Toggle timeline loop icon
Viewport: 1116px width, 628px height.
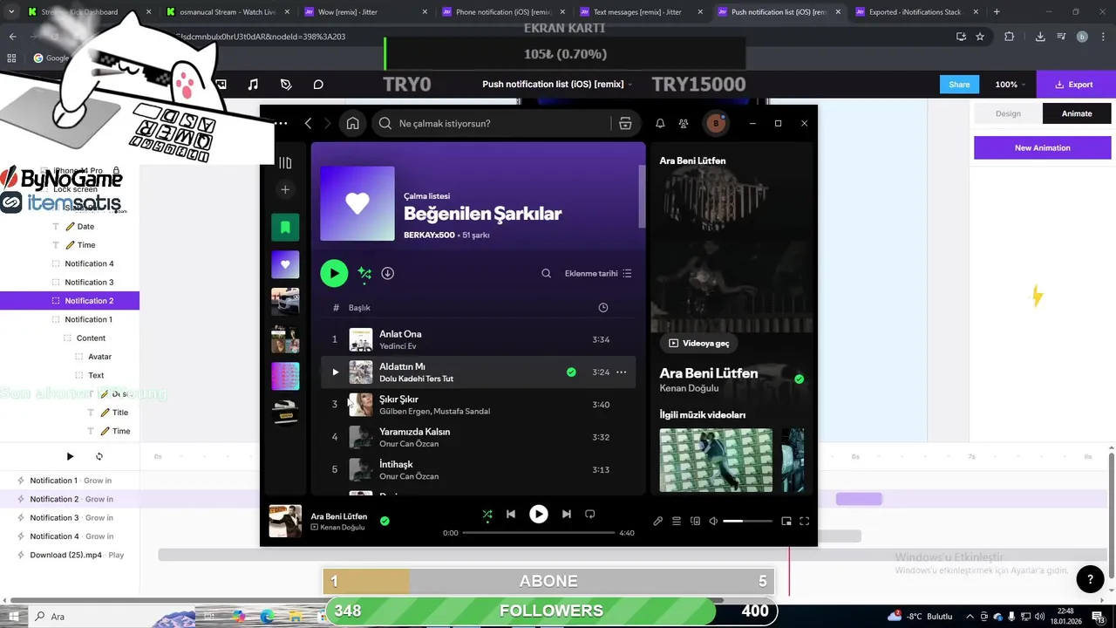99,456
